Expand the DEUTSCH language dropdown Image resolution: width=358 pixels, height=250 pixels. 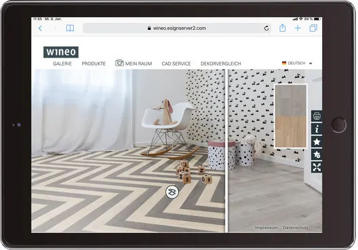(x=297, y=63)
